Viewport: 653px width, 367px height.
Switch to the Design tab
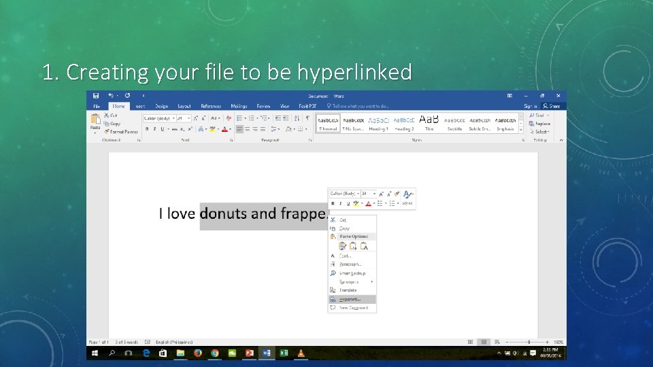(162, 107)
